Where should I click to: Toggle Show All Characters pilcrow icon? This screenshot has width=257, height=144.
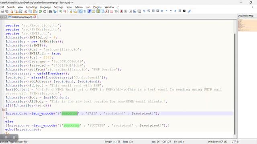(x=85, y=11)
